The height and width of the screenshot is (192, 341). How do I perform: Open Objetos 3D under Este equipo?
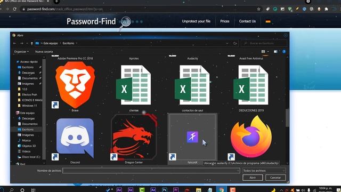[x=29, y=146]
